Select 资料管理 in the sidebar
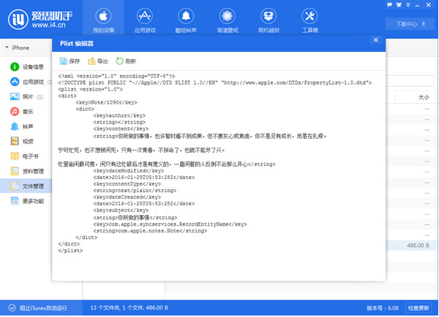This screenshot has width=439, height=317. click(x=27, y=171)
